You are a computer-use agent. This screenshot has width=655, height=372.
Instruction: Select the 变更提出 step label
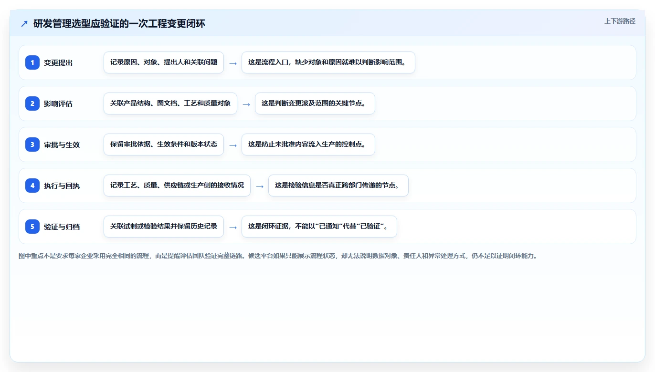(58, 62)
